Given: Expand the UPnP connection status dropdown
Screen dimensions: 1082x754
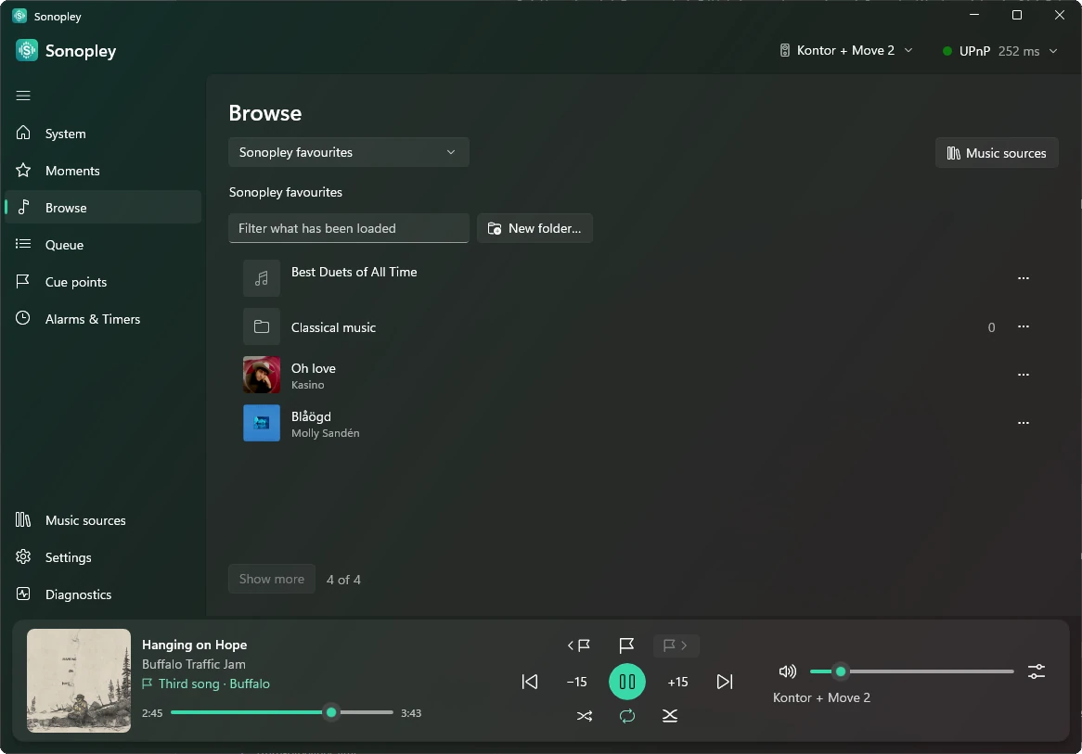Looking at the screenshot, I should pos(1000,51).
